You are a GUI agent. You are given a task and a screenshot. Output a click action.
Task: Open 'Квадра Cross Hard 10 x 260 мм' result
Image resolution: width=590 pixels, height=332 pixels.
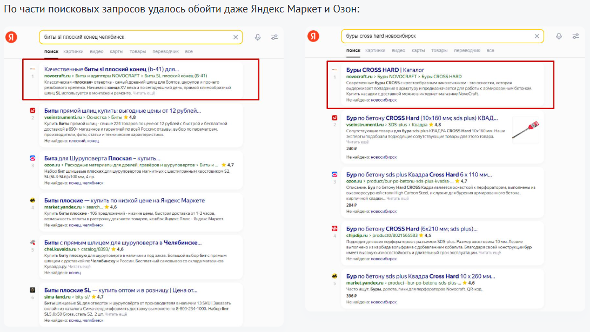click(x=421, y=276)
